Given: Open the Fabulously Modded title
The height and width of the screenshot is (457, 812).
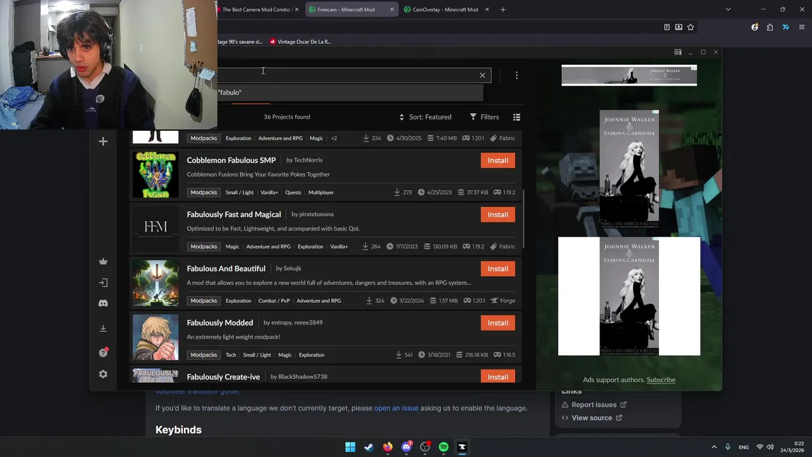Looking at the screenshot, I should point(219,322).
